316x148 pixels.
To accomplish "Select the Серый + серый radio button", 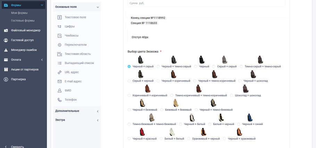I will (214, 66).
